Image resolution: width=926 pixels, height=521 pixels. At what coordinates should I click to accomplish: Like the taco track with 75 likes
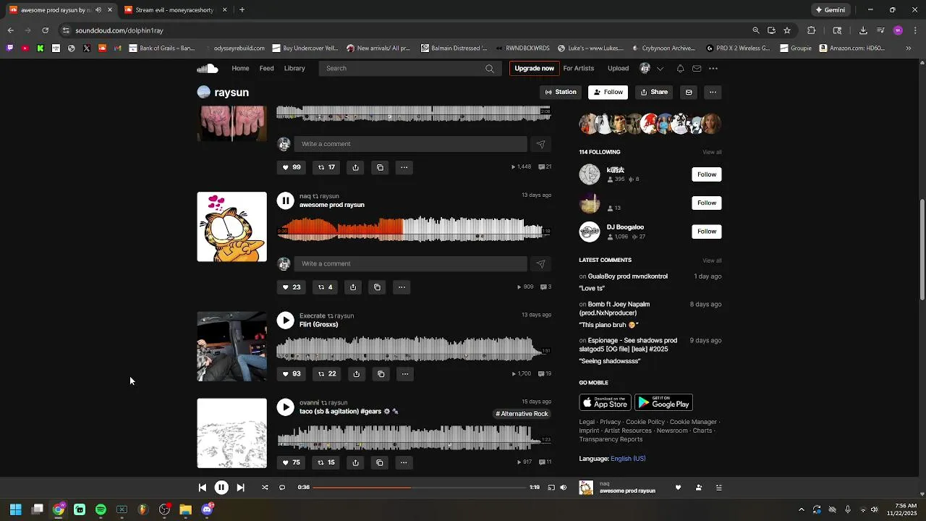click(291, 462)
